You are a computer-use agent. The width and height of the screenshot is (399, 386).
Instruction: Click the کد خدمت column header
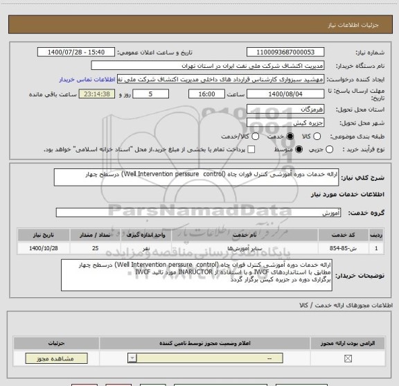[x=344, y=235]
